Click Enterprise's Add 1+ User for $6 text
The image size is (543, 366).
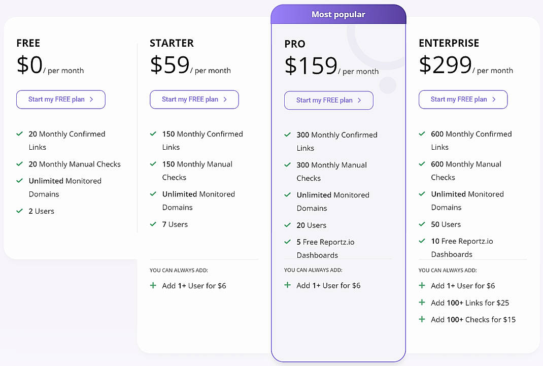[x=463, y=285]
